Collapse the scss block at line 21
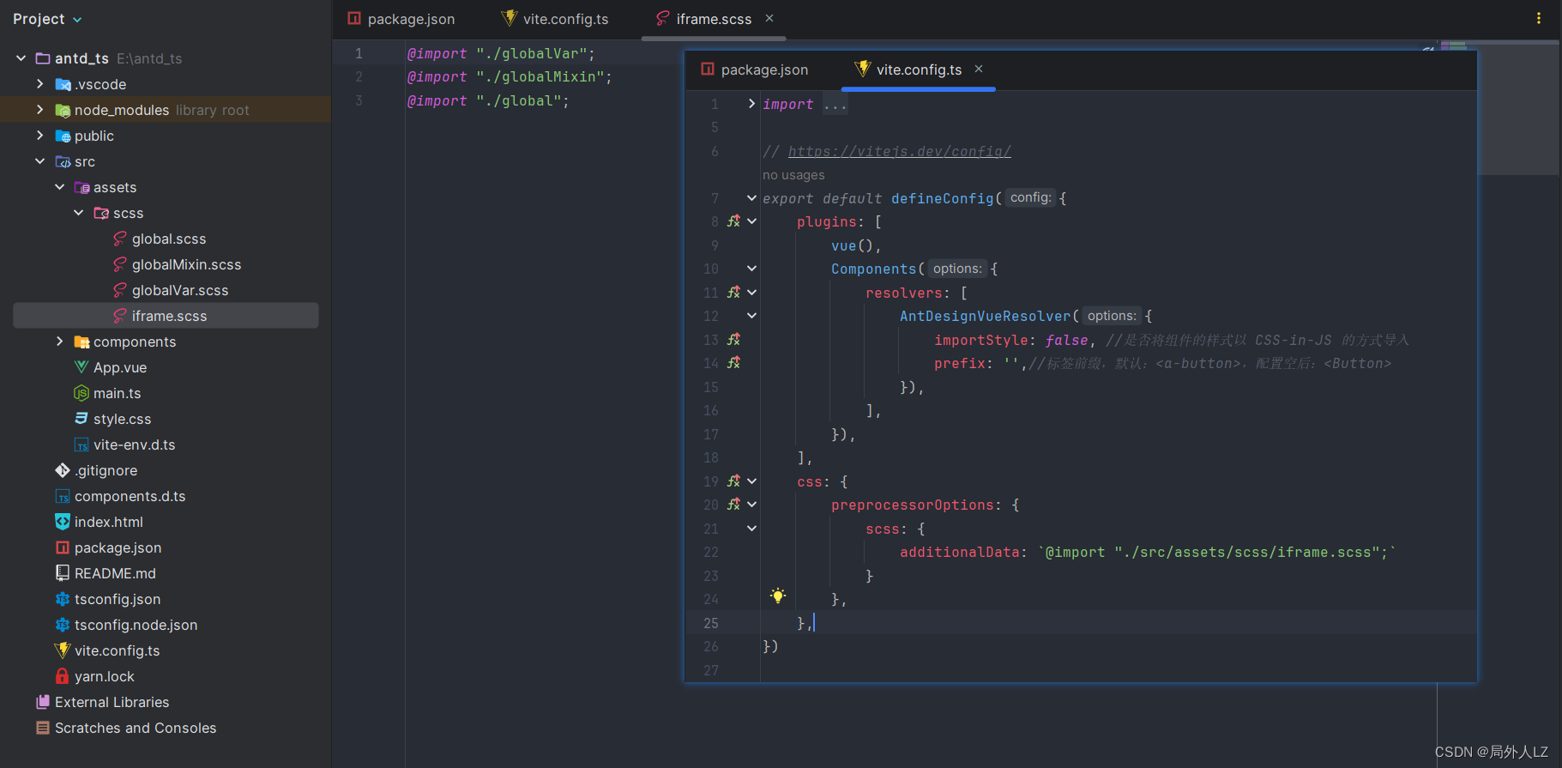Screen dimensions: 1562x768 (751, 529)
